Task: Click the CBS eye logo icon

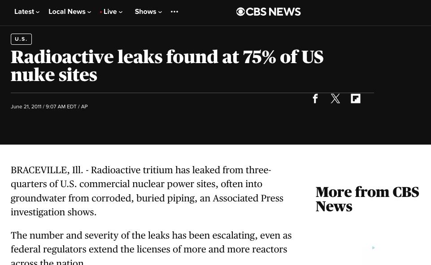Action: pyautogui.click(x=241, y=12)
